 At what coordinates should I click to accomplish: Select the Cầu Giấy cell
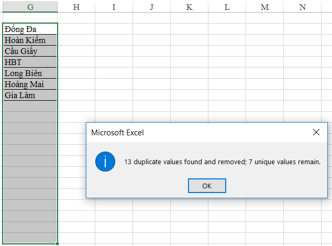click(x=30, y=51)
